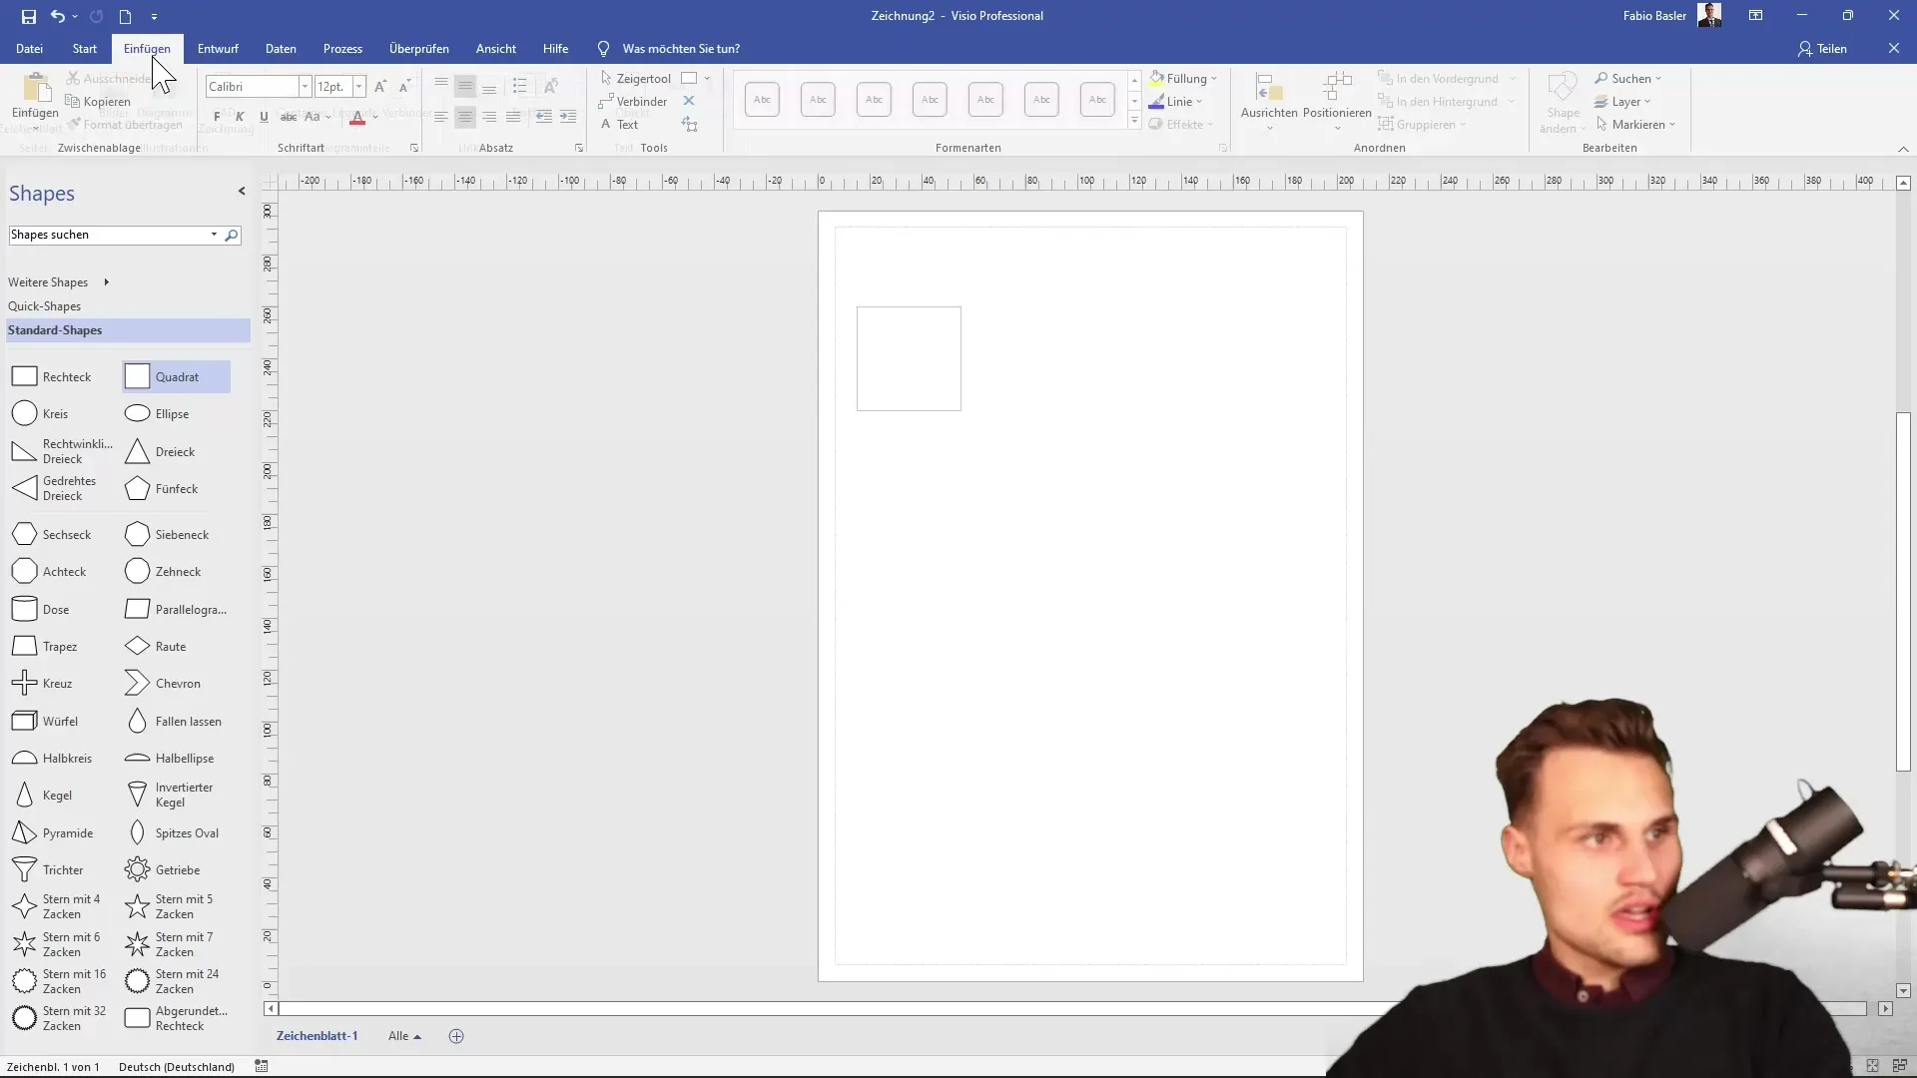Click Kopieren in the clipboard group
This screenshot has height=1078, width=1917.
point(98,101)
